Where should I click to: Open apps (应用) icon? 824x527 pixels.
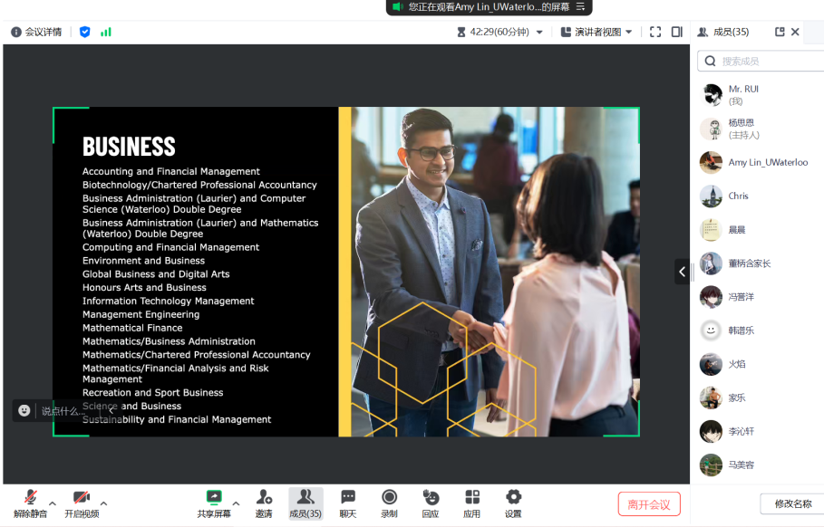pyautogui.click(x=472, y=503)
